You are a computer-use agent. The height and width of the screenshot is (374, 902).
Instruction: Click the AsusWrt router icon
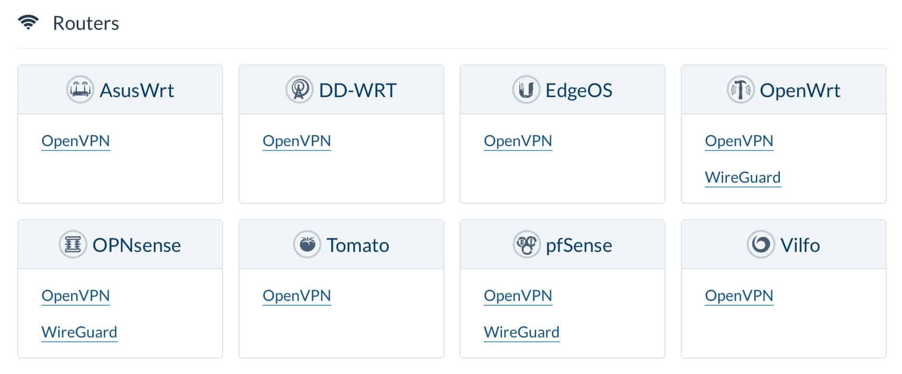point(80,89)
